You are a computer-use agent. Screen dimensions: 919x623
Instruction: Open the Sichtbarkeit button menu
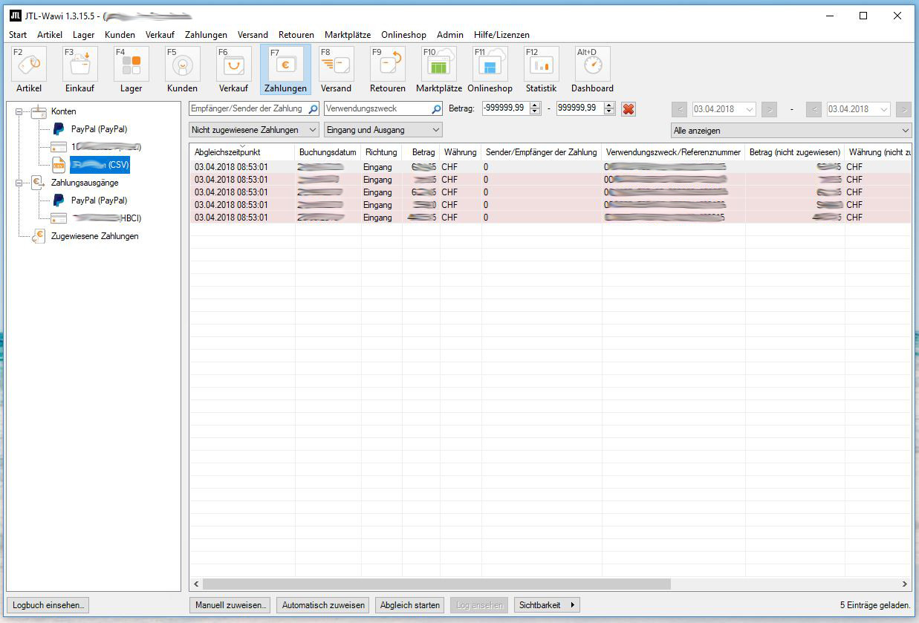point(547,605)
